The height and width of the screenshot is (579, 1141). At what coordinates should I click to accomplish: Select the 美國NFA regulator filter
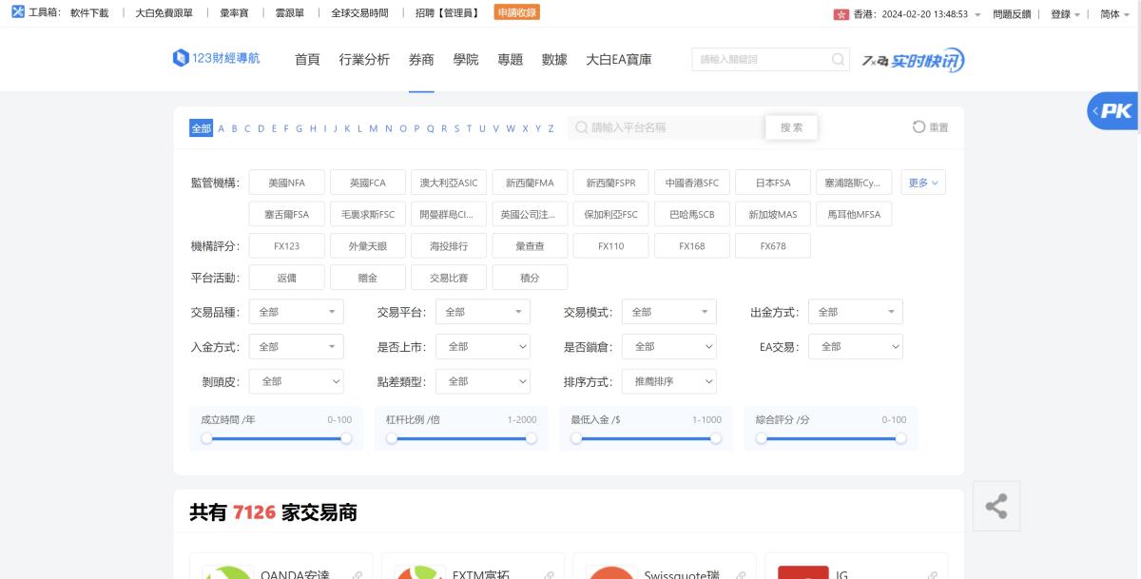pos(286,182)
